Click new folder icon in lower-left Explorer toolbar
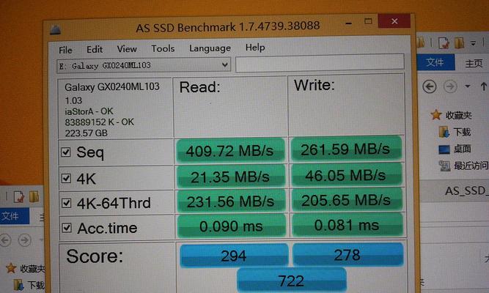 34,197
